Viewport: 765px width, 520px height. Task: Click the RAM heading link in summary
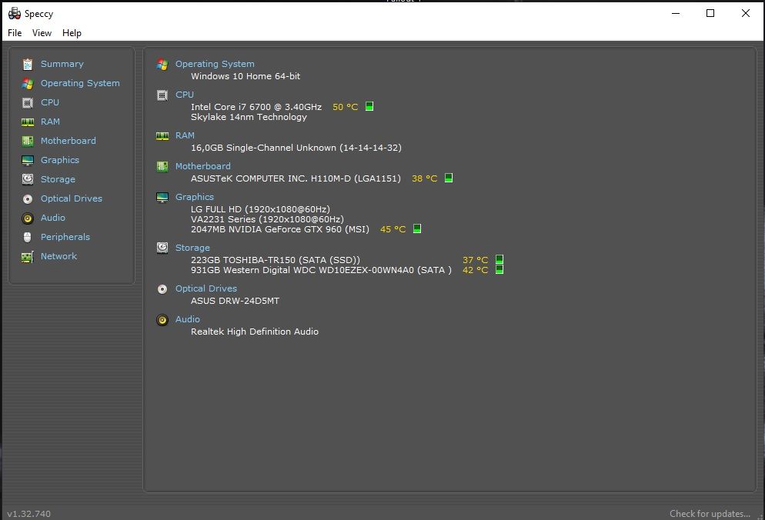185,135
